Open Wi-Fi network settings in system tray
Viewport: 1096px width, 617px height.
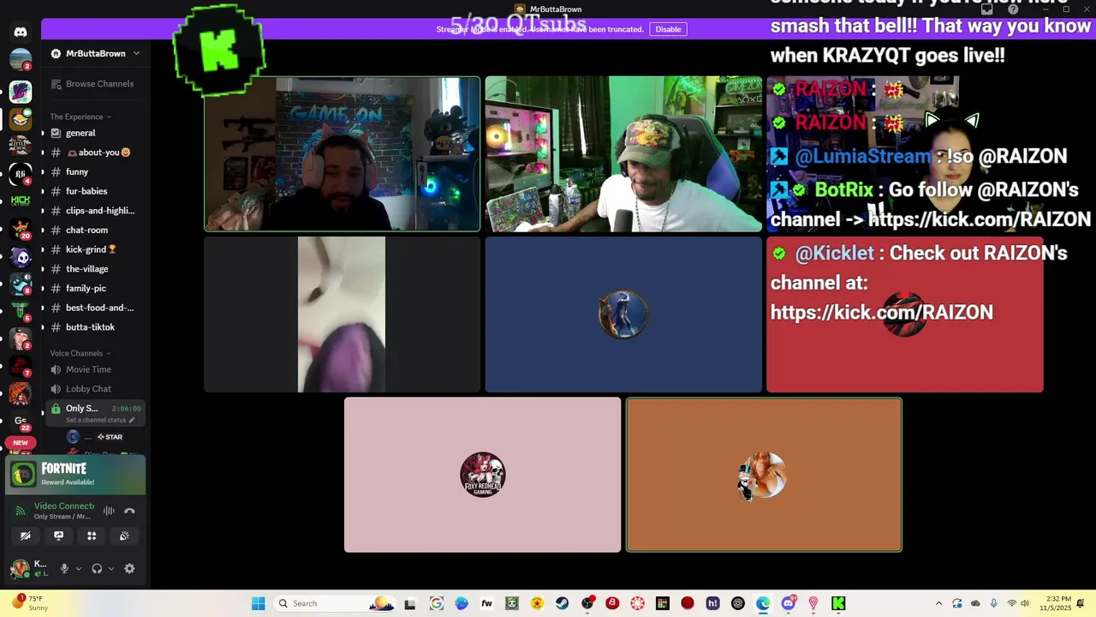click(x=1011, y=603)
